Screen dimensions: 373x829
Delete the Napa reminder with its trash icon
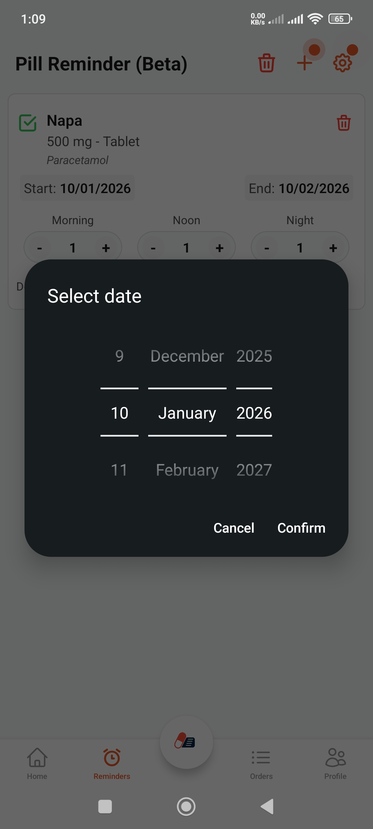click(344, 123)
